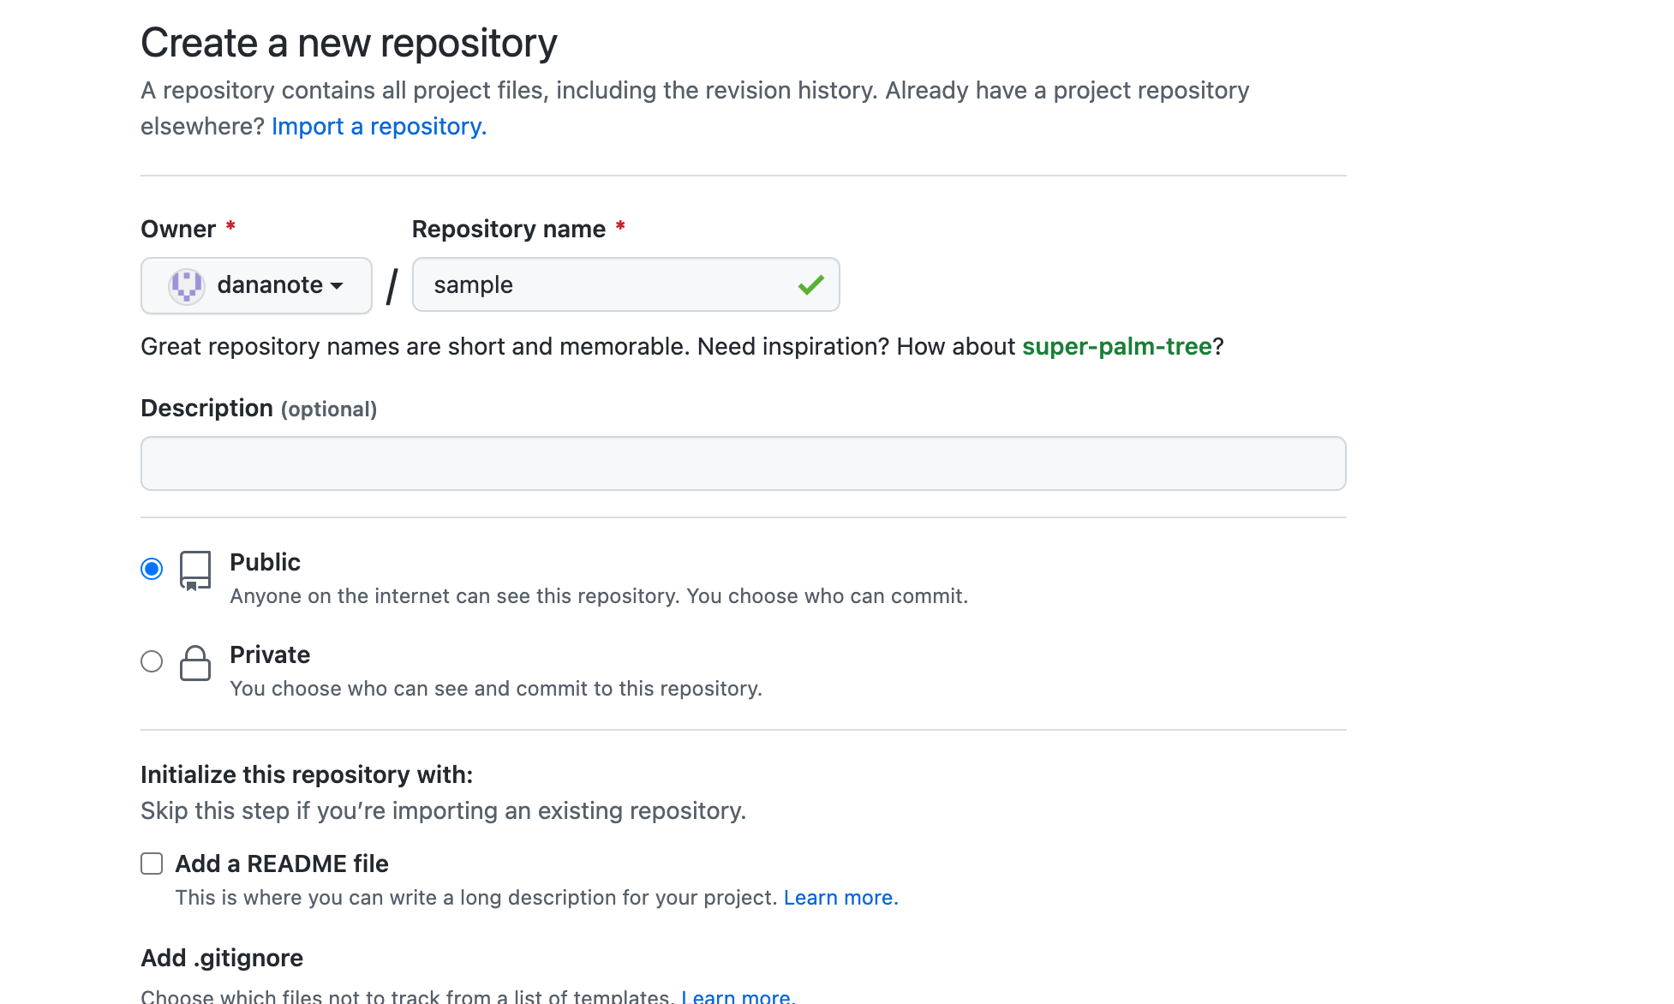Click the Repository name field label
Image resolution: width=1674 pixels, height=1004 pixels.
pyautogui.click(x=508, y=230)
